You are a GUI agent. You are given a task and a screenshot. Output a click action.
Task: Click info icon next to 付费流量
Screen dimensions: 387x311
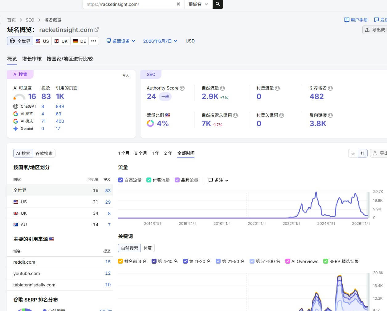(x=277, y=88)
